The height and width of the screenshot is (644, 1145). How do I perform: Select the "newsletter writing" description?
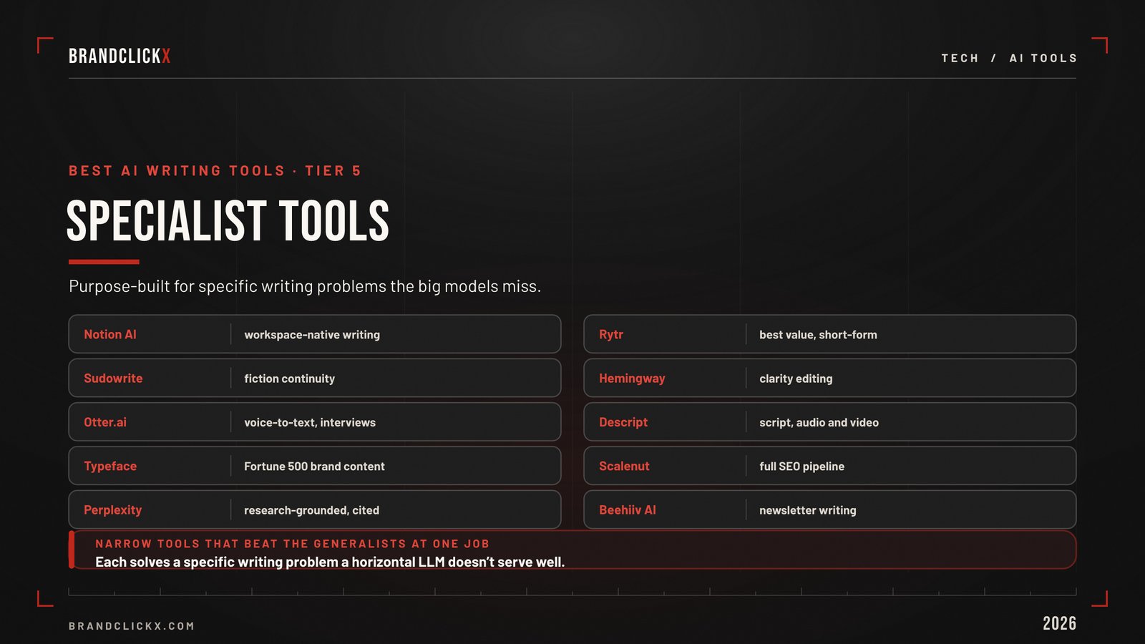(x=808, y=510)
